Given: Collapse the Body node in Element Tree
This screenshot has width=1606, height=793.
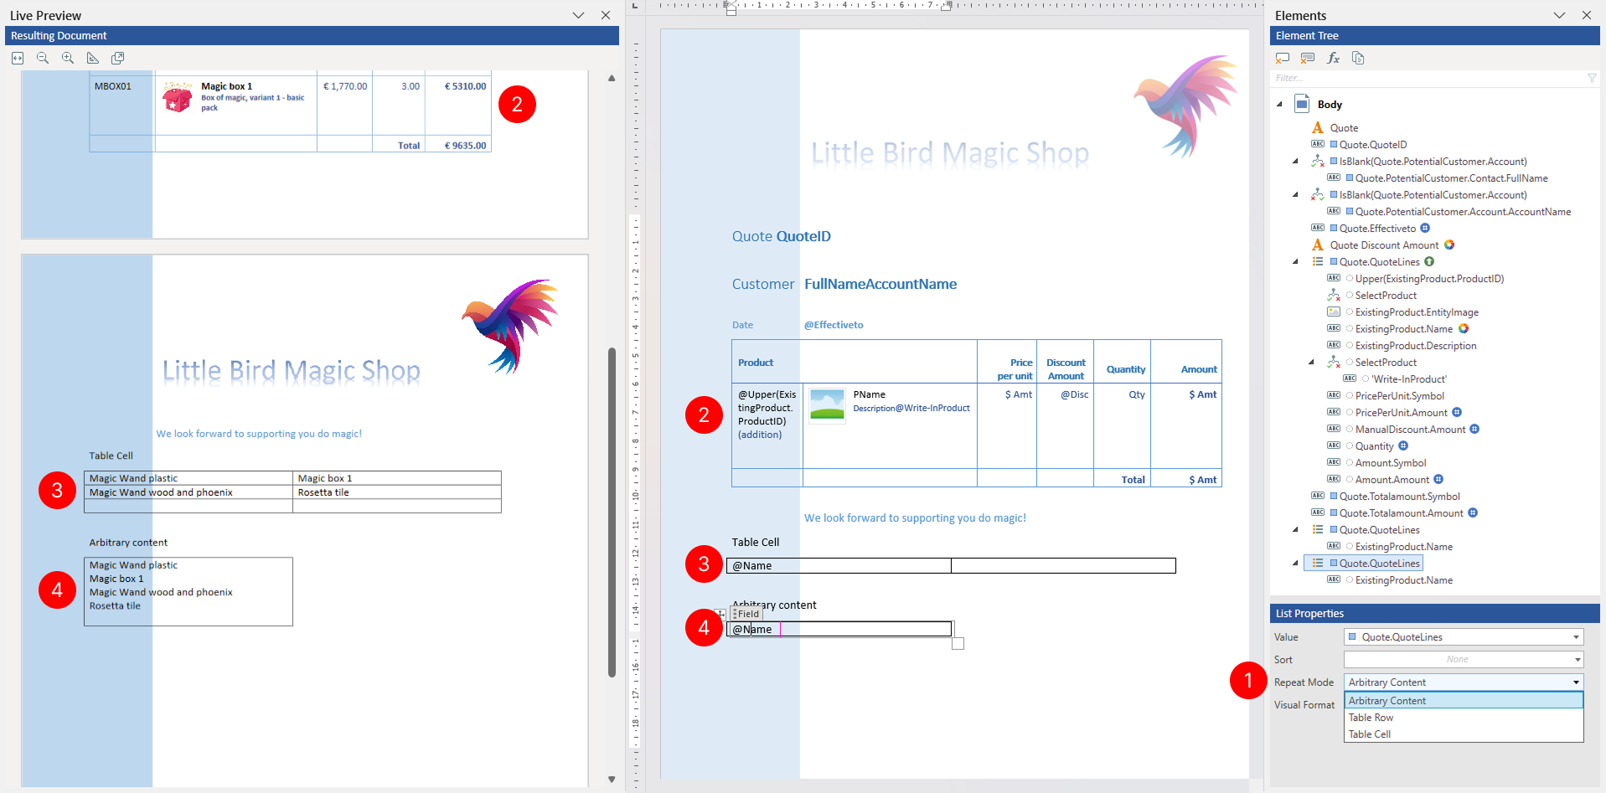Looking at the screenshot, I should [x=1279, y=105].
